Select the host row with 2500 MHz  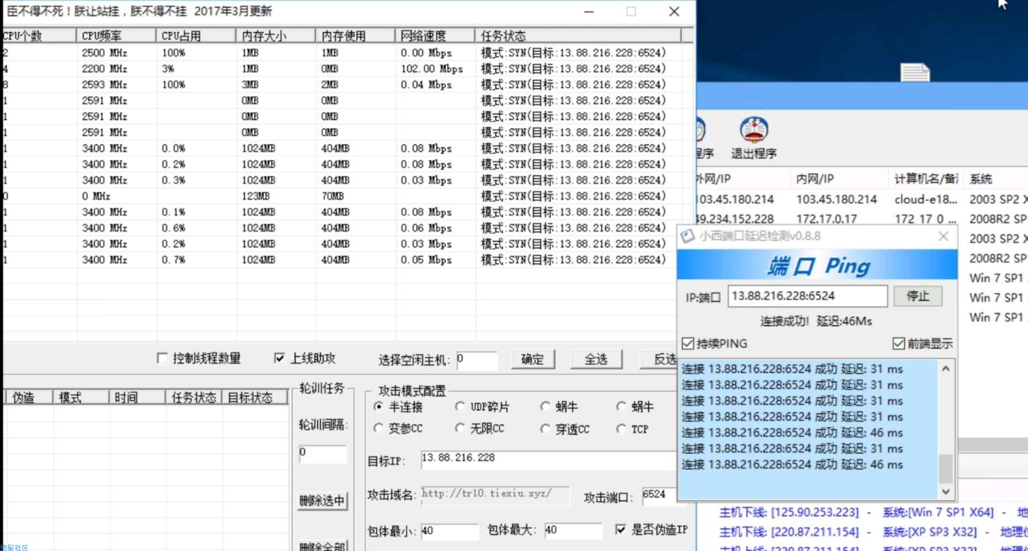coord(342,53)
